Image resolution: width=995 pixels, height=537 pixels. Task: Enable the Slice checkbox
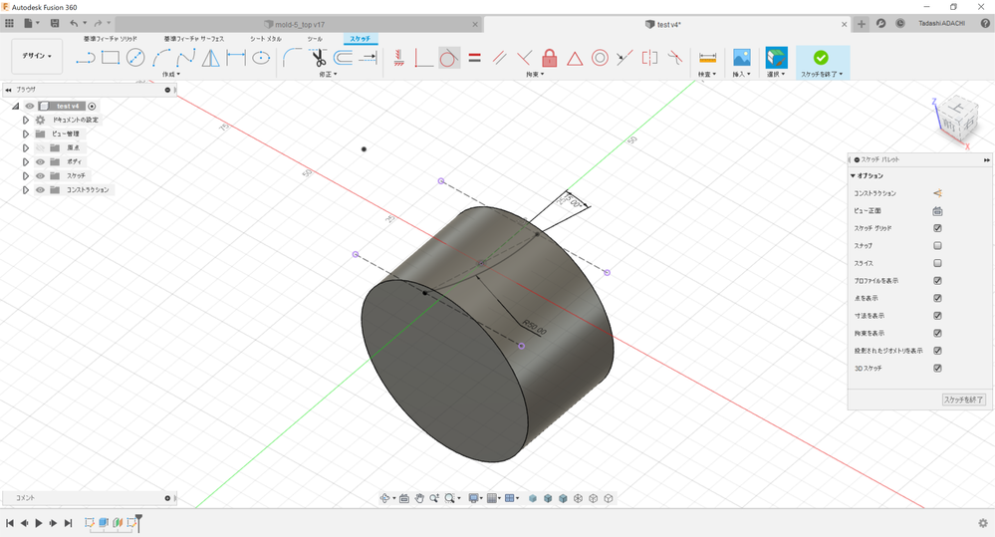tap(937, 263)
